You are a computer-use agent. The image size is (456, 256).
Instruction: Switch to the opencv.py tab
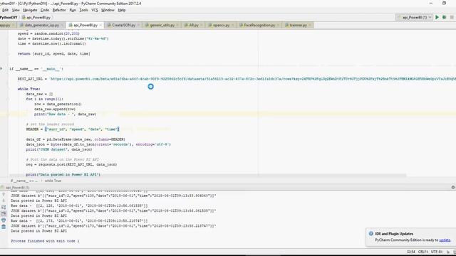point(221,26)
